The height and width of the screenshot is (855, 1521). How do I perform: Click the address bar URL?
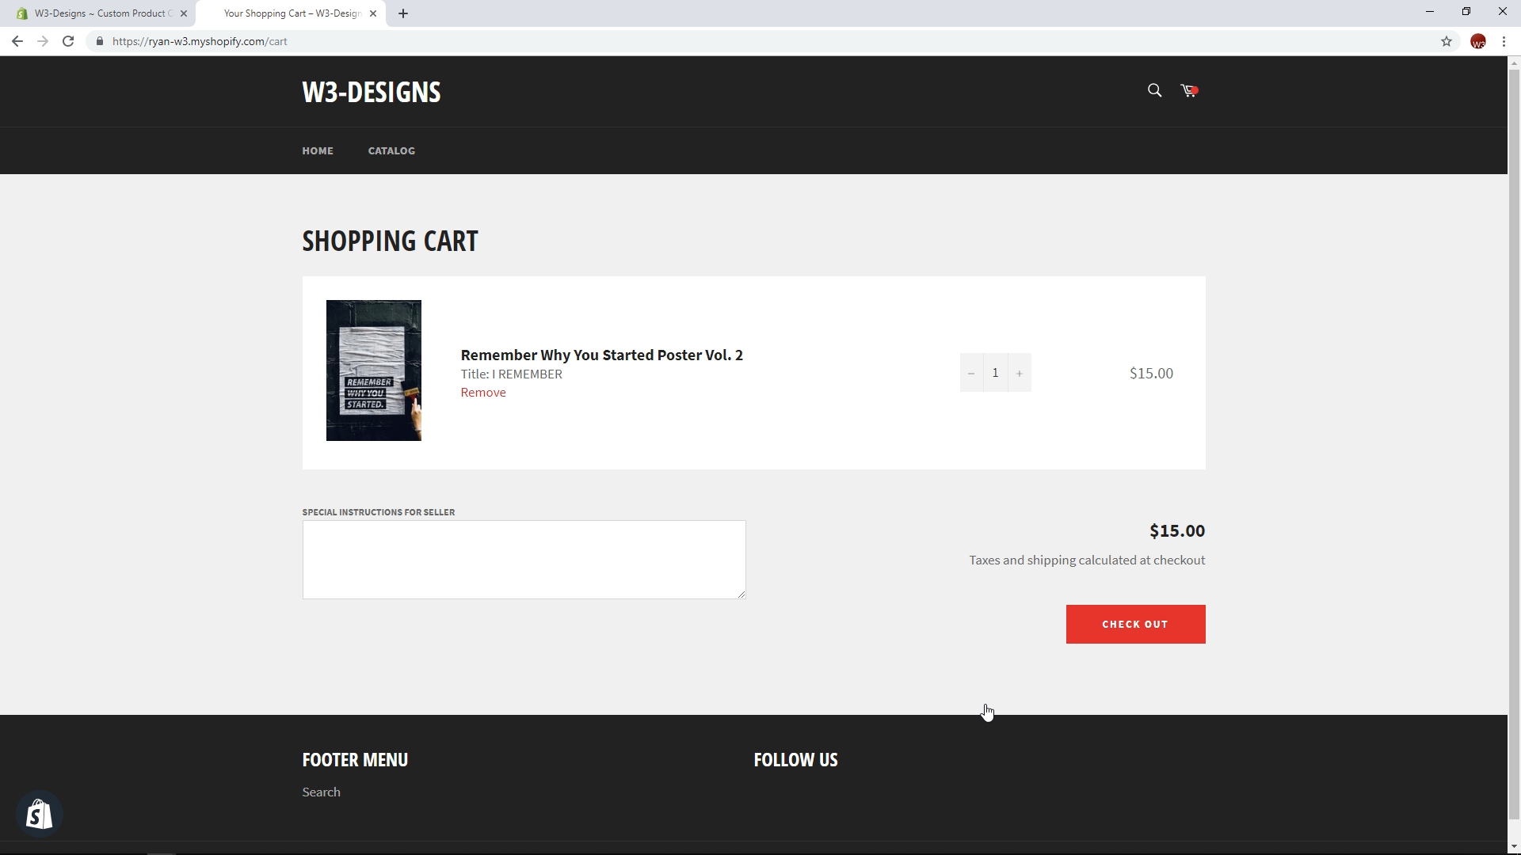pos(200,41)
